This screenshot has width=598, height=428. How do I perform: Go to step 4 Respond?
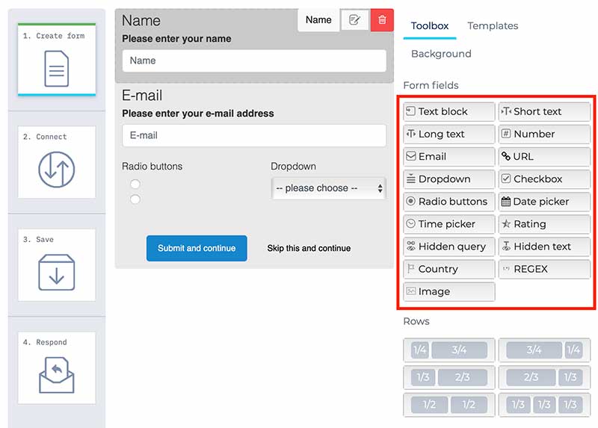coord(57,368)
